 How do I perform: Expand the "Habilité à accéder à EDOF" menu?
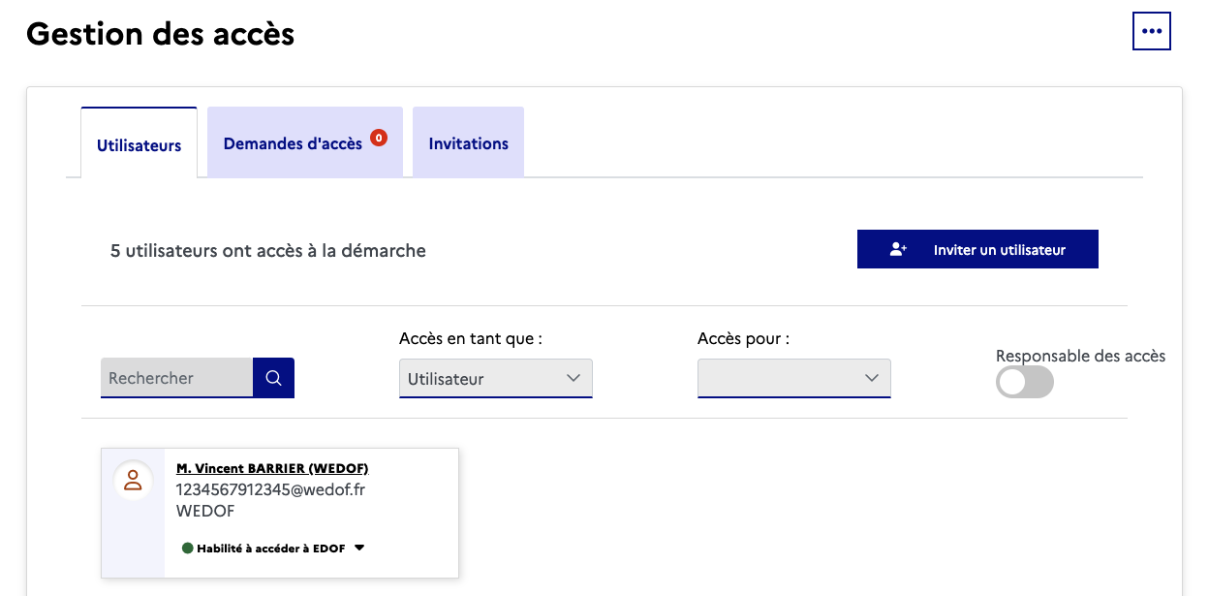click(x=359, y=548)
